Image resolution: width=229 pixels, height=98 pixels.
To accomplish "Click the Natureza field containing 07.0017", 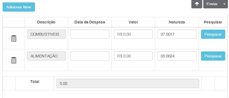I will 177,34.
